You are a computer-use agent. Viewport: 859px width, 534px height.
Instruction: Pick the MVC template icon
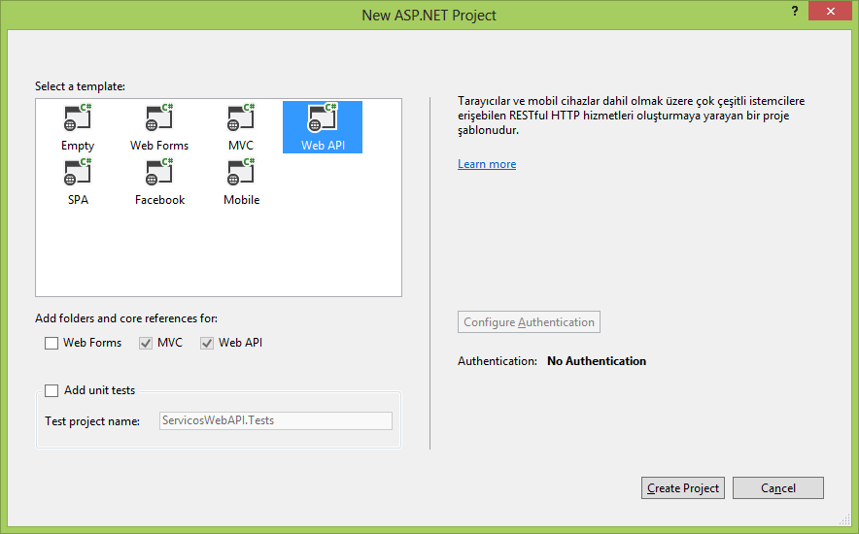[x=241, y=118]
